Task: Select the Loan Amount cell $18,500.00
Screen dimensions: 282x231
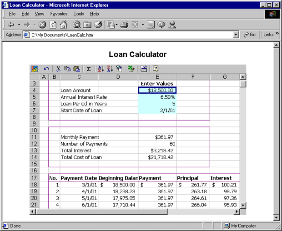Action: tap(157, 90)
